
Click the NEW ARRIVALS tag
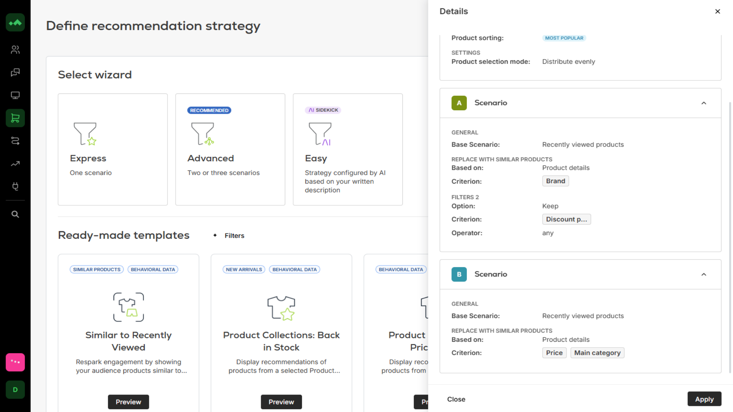[x=244, y=269]
